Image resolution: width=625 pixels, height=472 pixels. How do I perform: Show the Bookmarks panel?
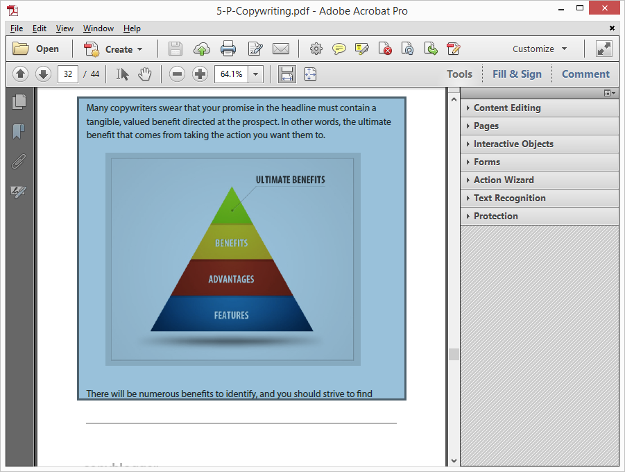click(x=19, y=131)
